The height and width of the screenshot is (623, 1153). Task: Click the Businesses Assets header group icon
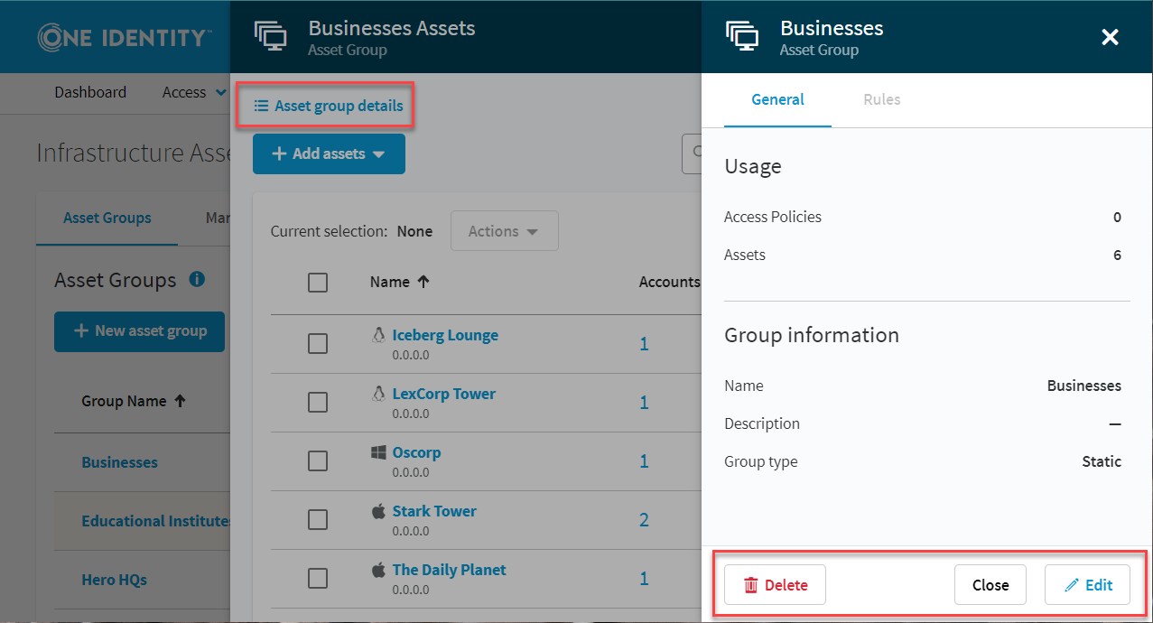click(x=270, y=36)
